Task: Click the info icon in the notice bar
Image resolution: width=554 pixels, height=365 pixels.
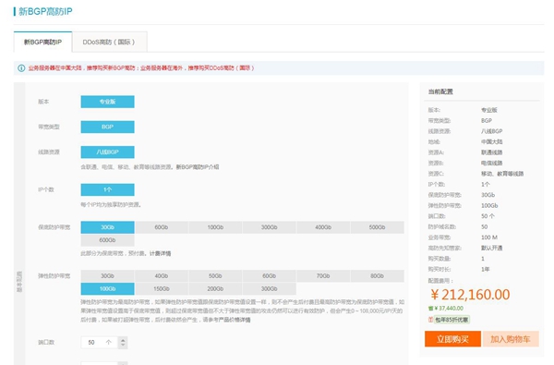Action: (21, 67)
